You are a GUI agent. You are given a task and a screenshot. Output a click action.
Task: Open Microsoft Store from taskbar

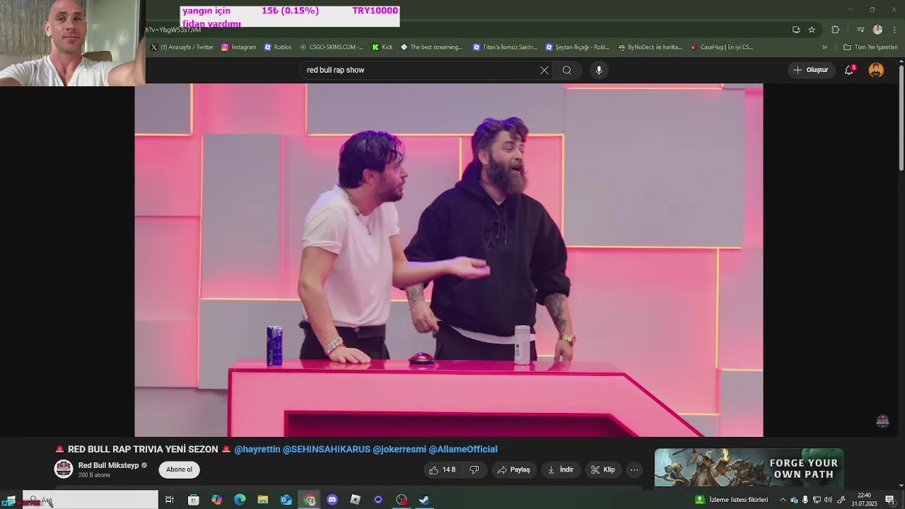click(x=194, y=500)
